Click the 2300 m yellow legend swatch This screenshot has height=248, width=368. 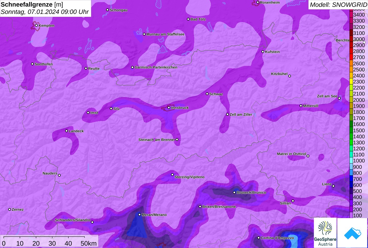(x=351, y=82)
